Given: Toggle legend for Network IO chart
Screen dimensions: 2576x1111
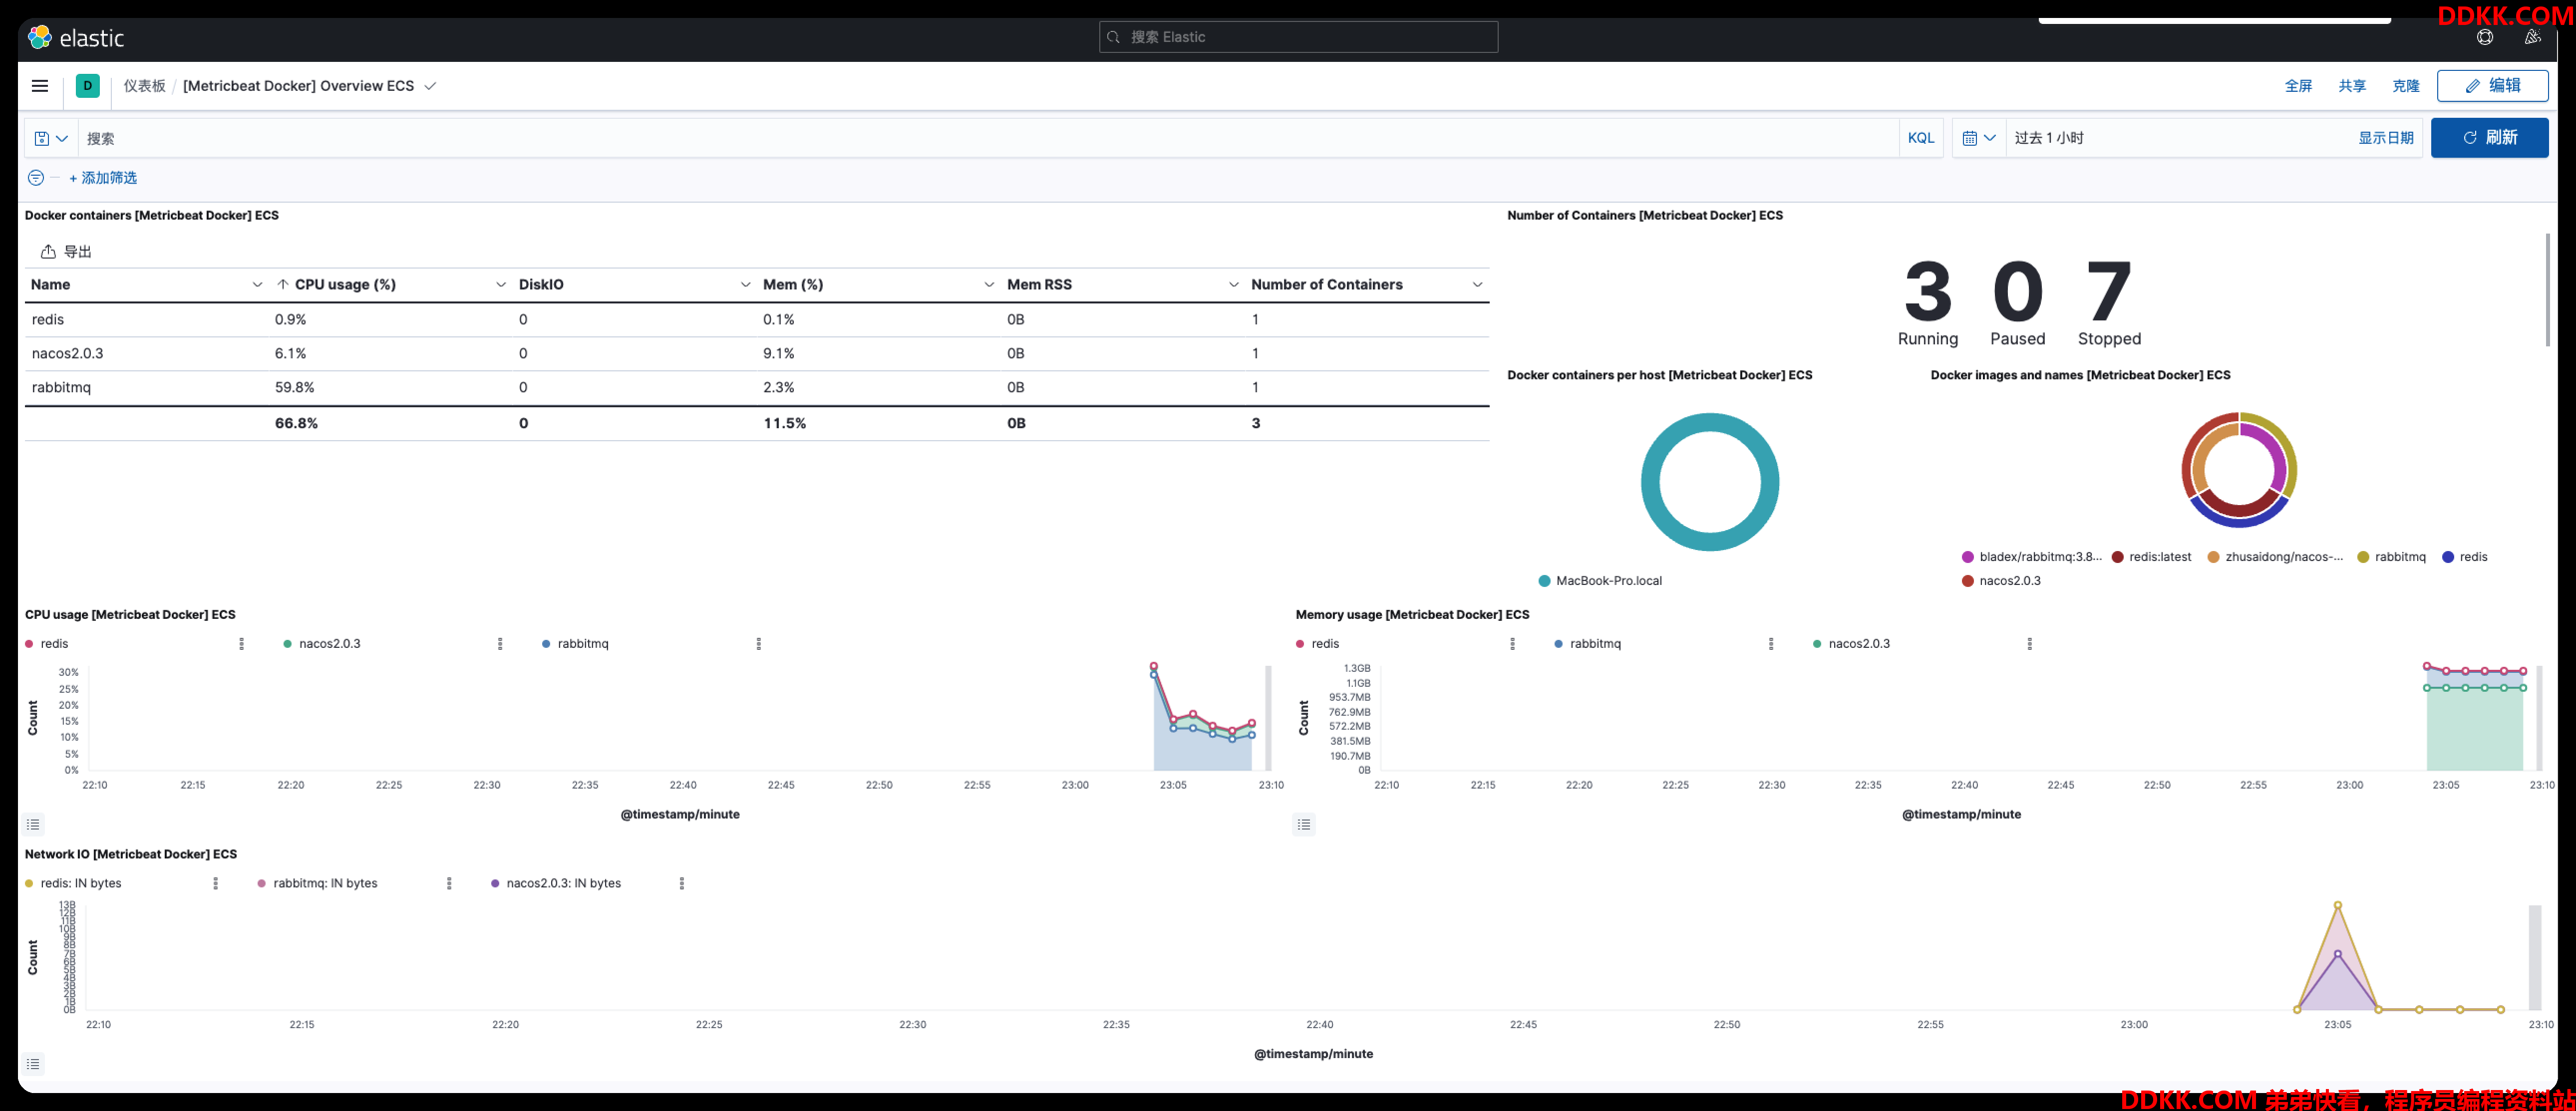Looking at the screenshot, I should click(33, 1063).
